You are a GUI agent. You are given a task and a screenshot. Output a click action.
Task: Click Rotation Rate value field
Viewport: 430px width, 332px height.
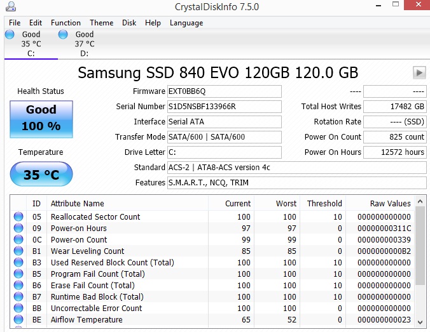point(395,122)
